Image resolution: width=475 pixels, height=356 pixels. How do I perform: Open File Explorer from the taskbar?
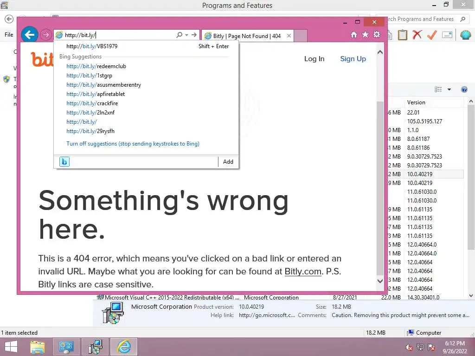click(37, 347)
